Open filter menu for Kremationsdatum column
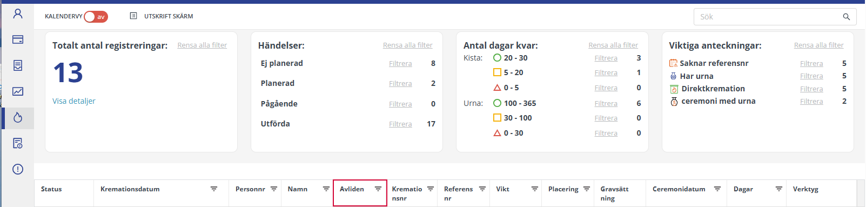Viewport: 866px width, 207px height. (214, 189)
